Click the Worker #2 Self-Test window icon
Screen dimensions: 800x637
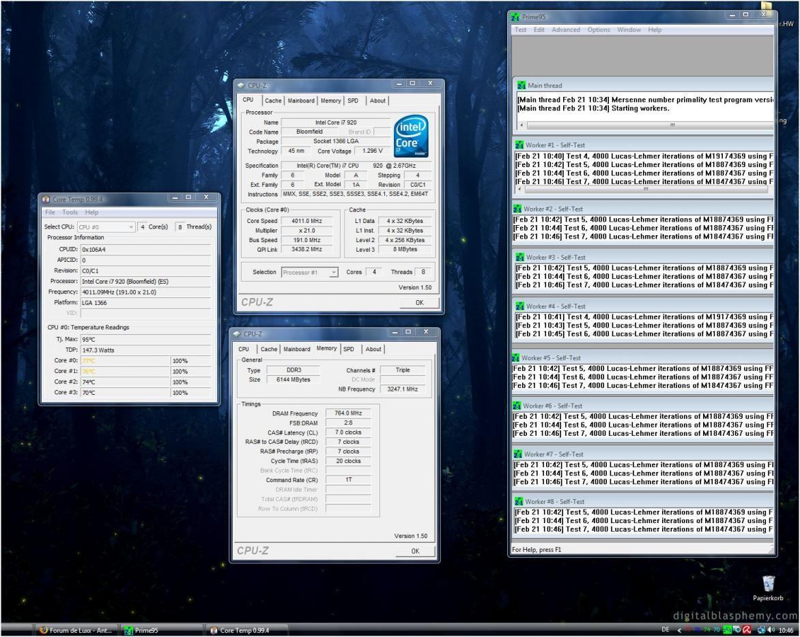pyautogui.click(x=517, y=209)
